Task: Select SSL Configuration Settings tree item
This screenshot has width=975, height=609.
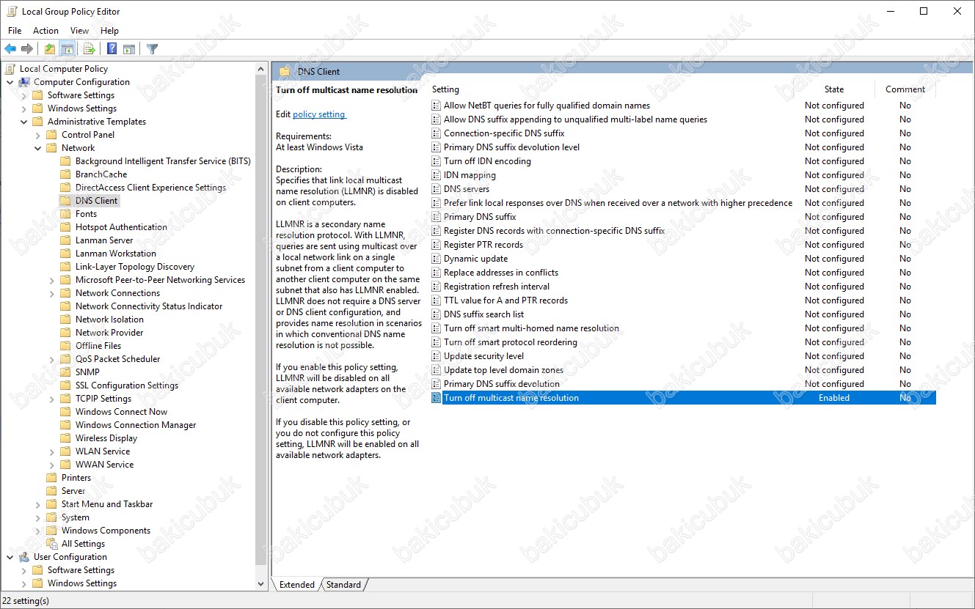Action: point(127,385)
